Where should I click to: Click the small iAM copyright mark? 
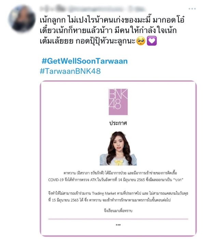pos(118,225)
